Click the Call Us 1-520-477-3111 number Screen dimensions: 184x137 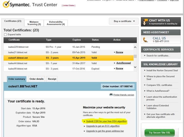coord(161,41)
